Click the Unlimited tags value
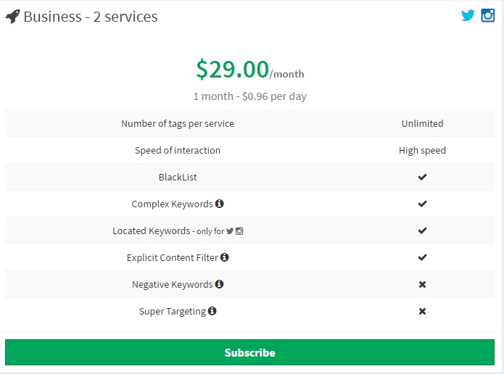The width and height of the screenshot is (504, 374). point(422,123)
